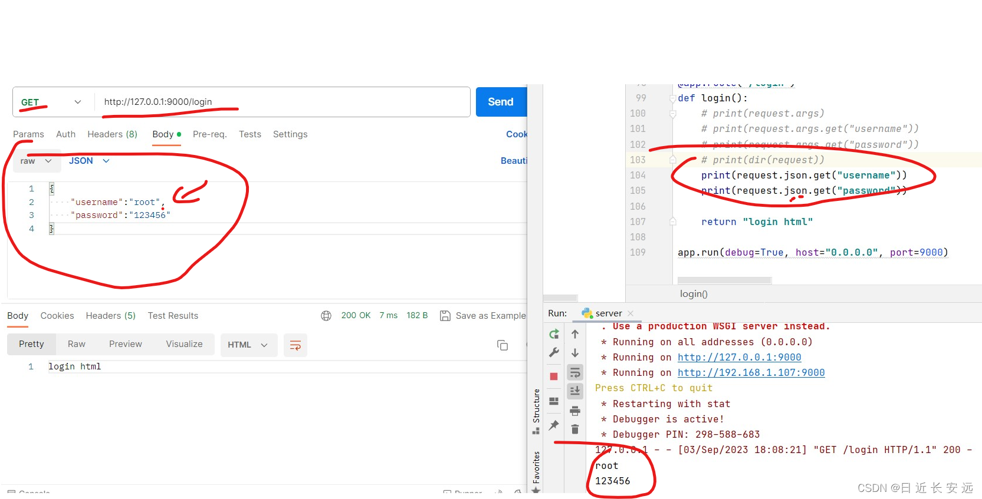The image size is (982, 499).
Task: Switch response view to Pretty
Action: click(x=31, y=344)
